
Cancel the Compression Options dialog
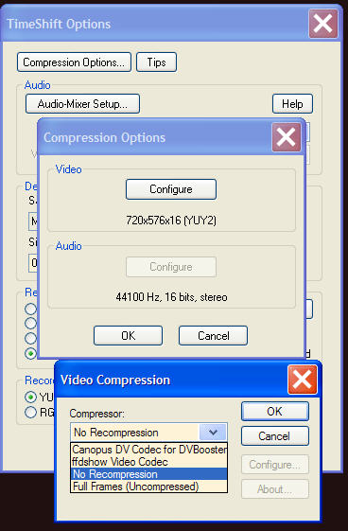(x=213, y=336)
